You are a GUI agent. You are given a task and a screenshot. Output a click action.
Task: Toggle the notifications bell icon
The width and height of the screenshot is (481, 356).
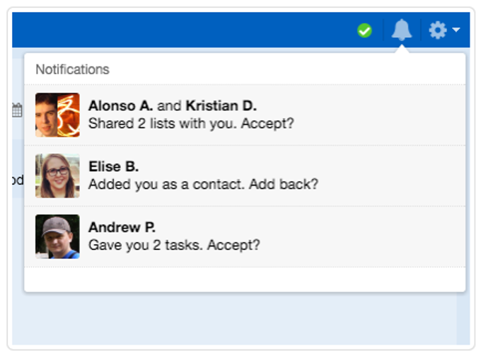tap(401, 30)
